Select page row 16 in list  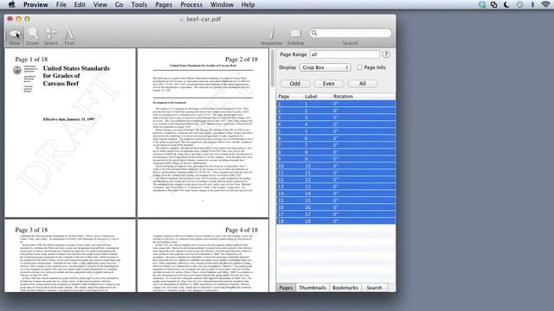pos(336,207)
